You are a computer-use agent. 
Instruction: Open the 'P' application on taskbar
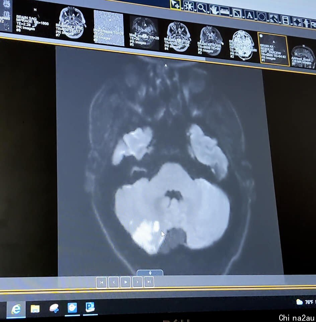[x=90, y=307]
